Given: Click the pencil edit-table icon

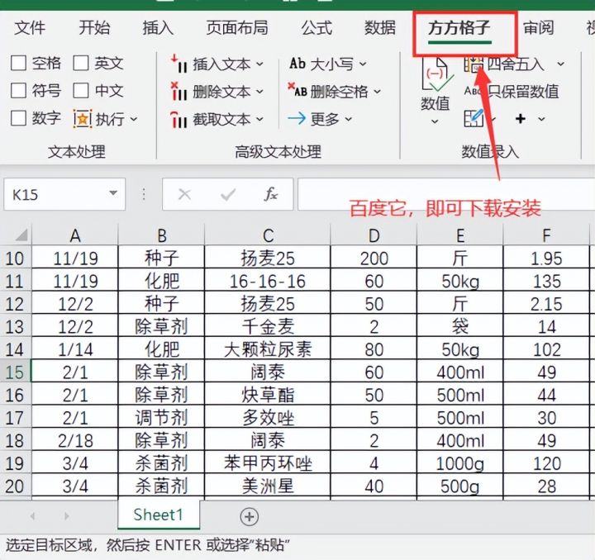Looking at the screenshot, I should (x=474, y=118).
